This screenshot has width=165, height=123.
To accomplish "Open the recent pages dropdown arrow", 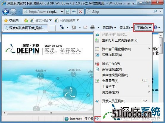I will tap(19, 12).
